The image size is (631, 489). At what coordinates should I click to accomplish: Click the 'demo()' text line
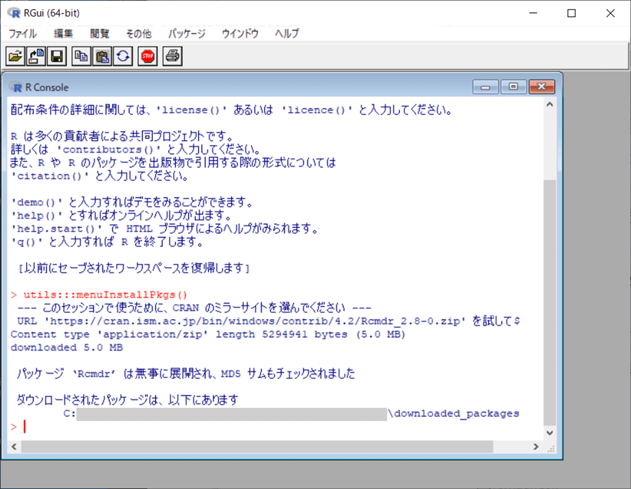tap(132, 202)
